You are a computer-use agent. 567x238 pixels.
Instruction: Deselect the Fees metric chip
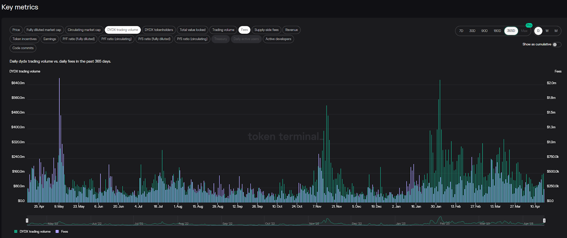click(245, 30)
